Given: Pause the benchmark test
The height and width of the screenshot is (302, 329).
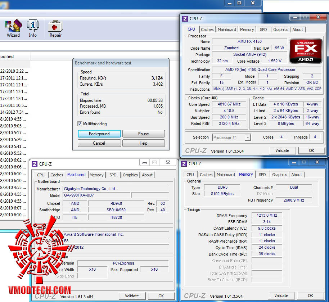Looking at the screenshot, I should (144, 134).
